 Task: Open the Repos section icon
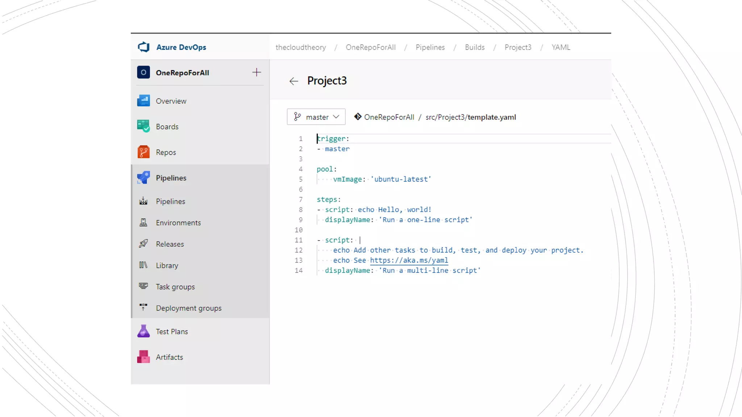[x=143, y=152]
